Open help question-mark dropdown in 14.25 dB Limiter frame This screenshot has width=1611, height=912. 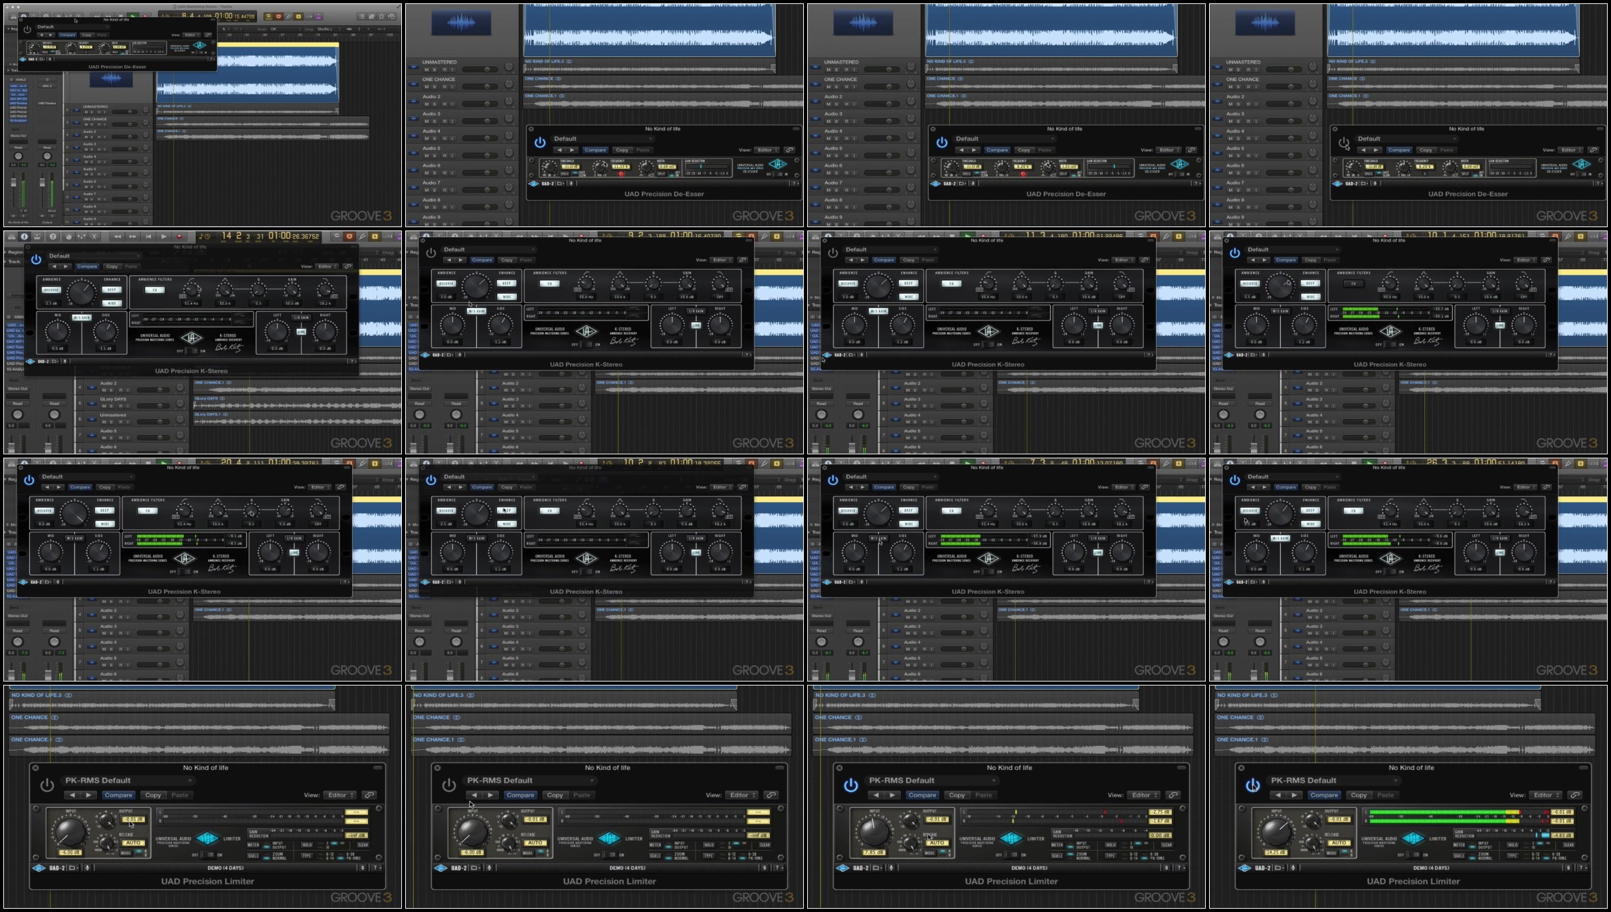tap(1582, 867)
